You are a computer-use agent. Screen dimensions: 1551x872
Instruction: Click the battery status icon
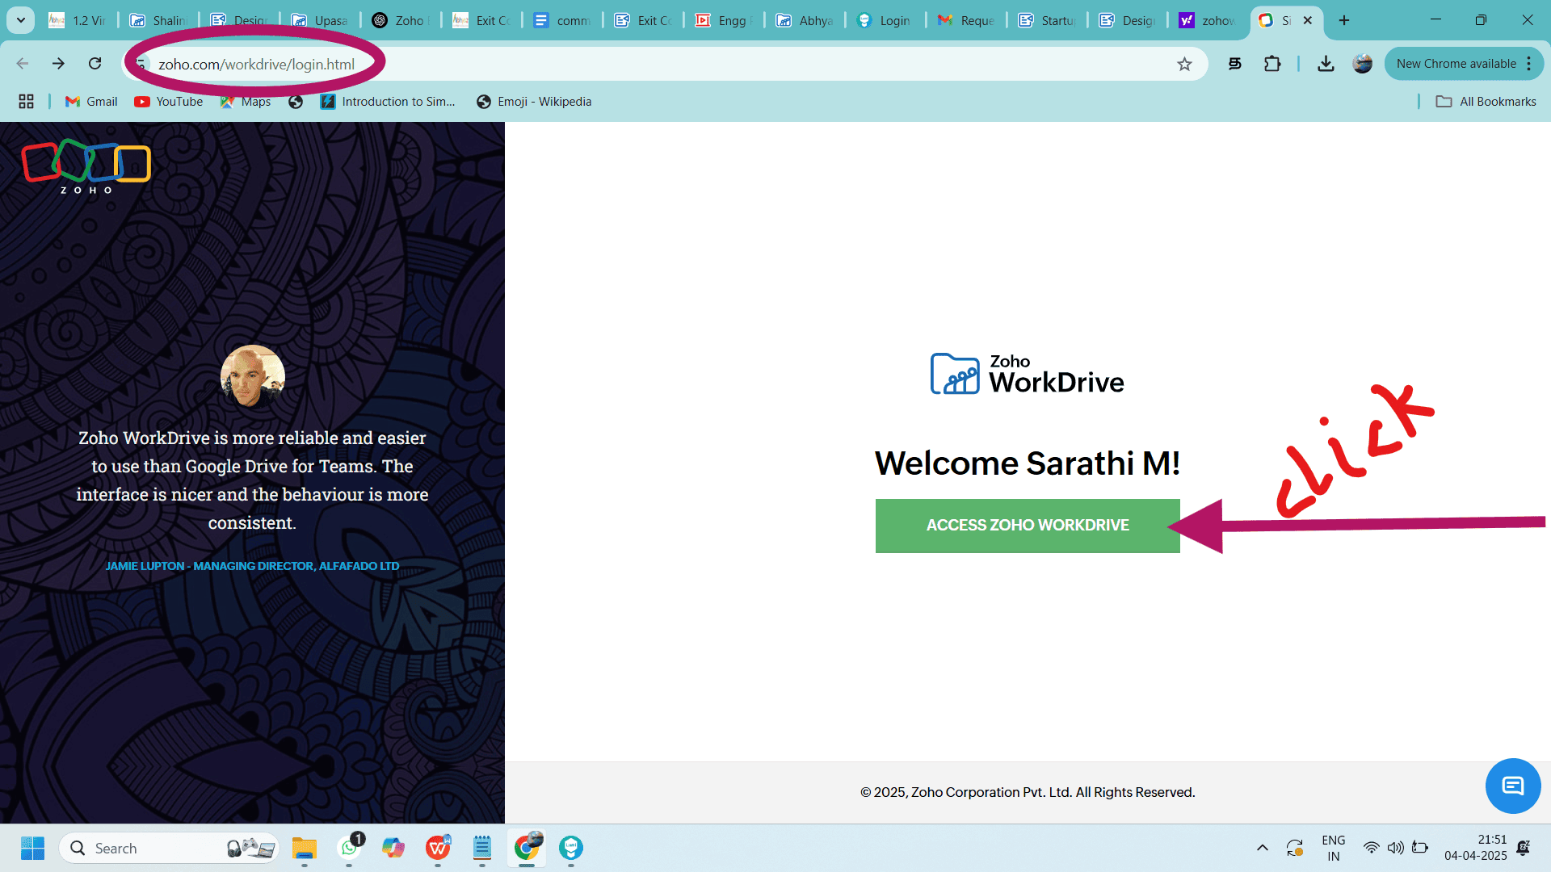(1420, 848)
